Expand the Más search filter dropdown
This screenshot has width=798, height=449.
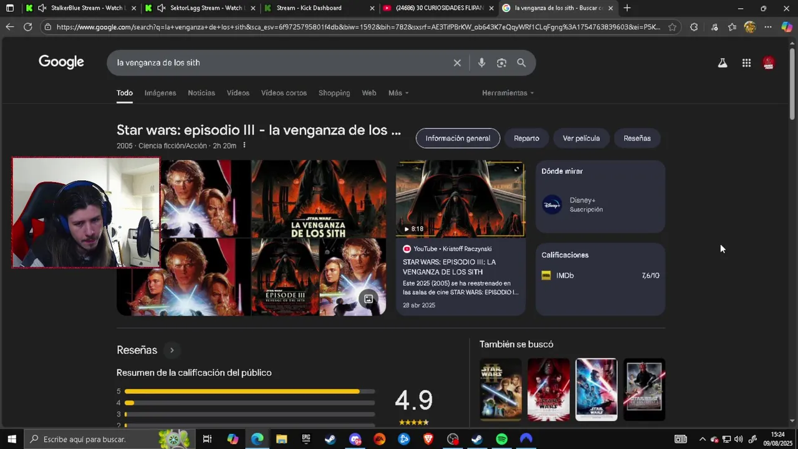398,93
